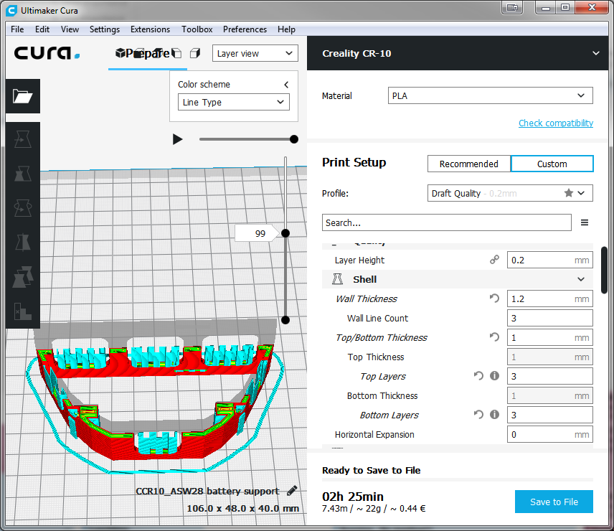This screenshot has height=531, width=614.
Task: Click the upper layer slider handle at 99
Action: (x=285, y=233)
